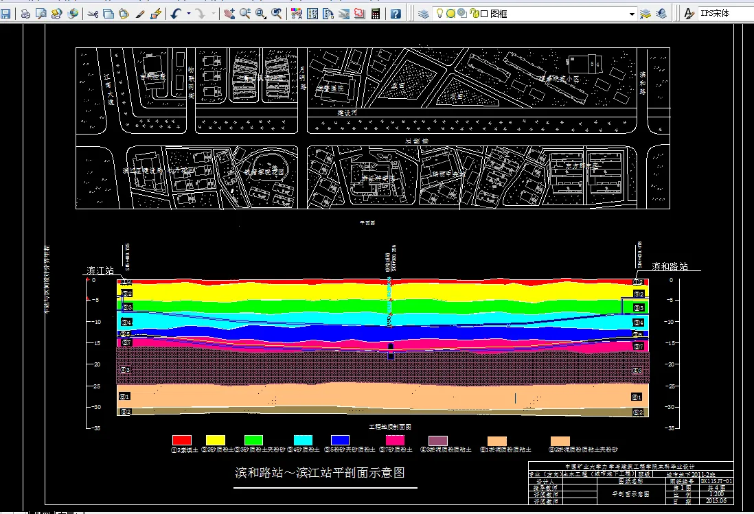Activate the Pan Realtime hand tool
754x514 pixels.
[229, 14]
